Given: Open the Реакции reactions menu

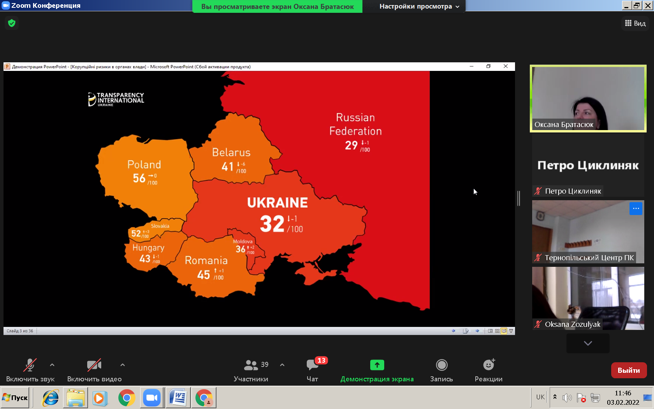Looking at the screenshot, I should coord(488,370).
